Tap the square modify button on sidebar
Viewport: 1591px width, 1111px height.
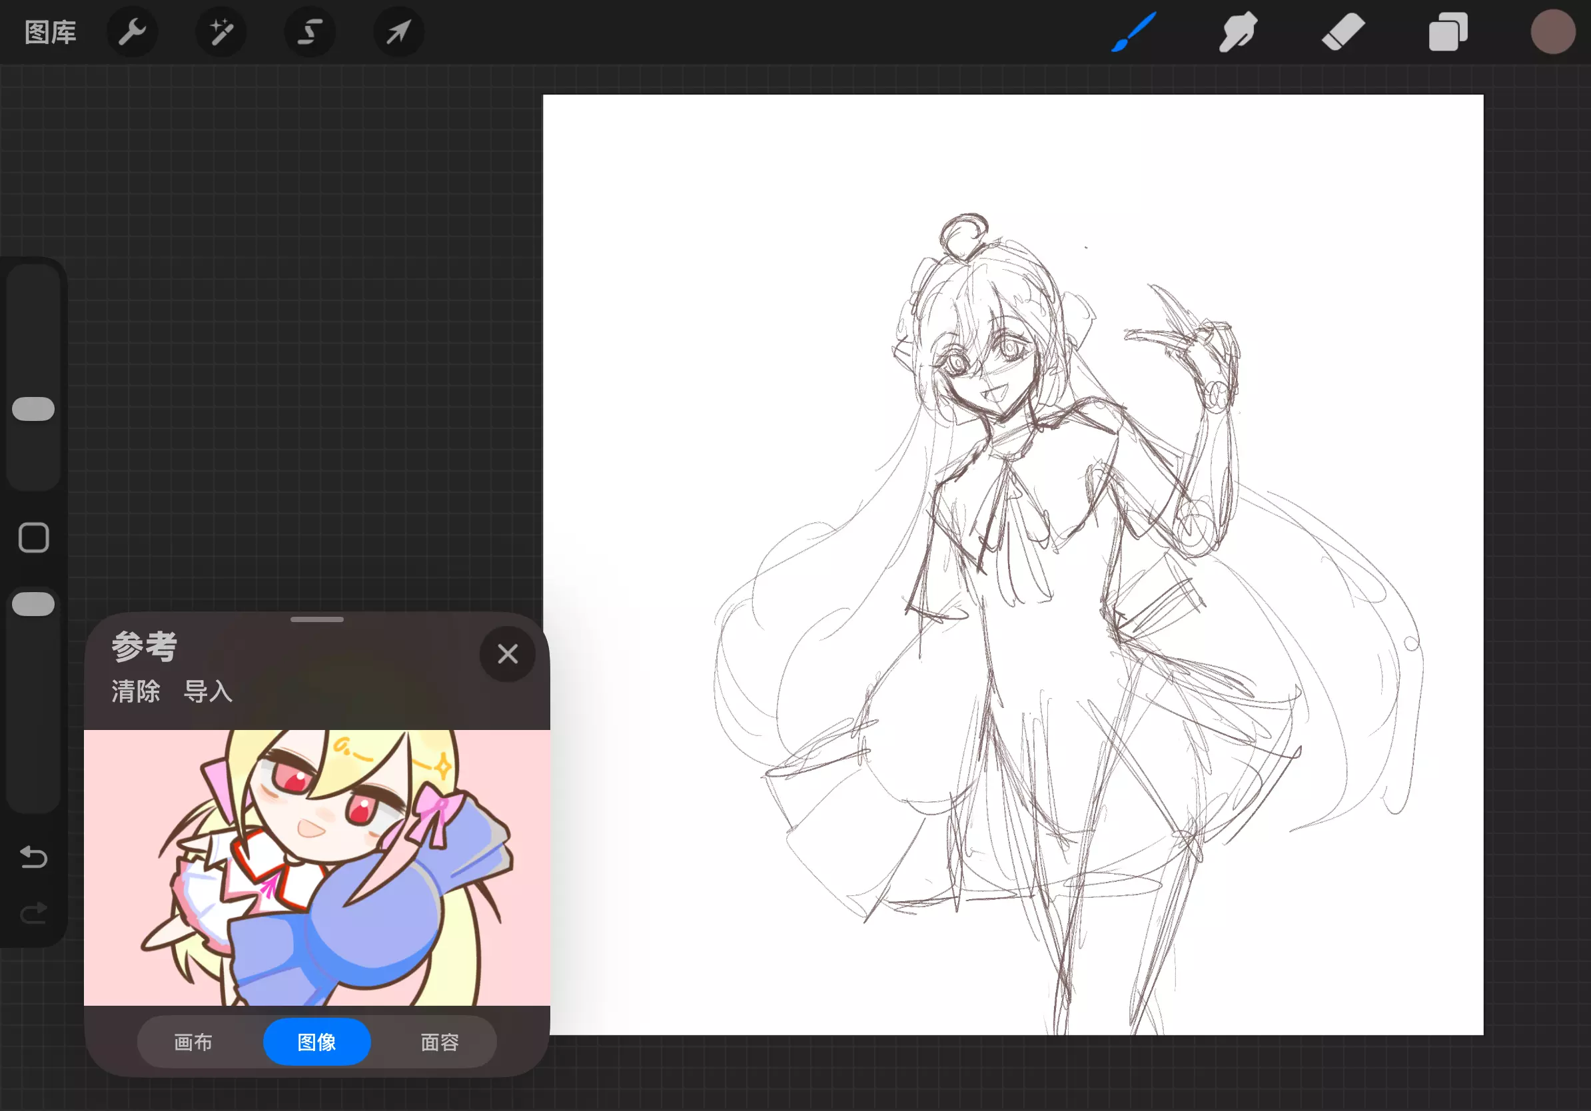point(33,538)
